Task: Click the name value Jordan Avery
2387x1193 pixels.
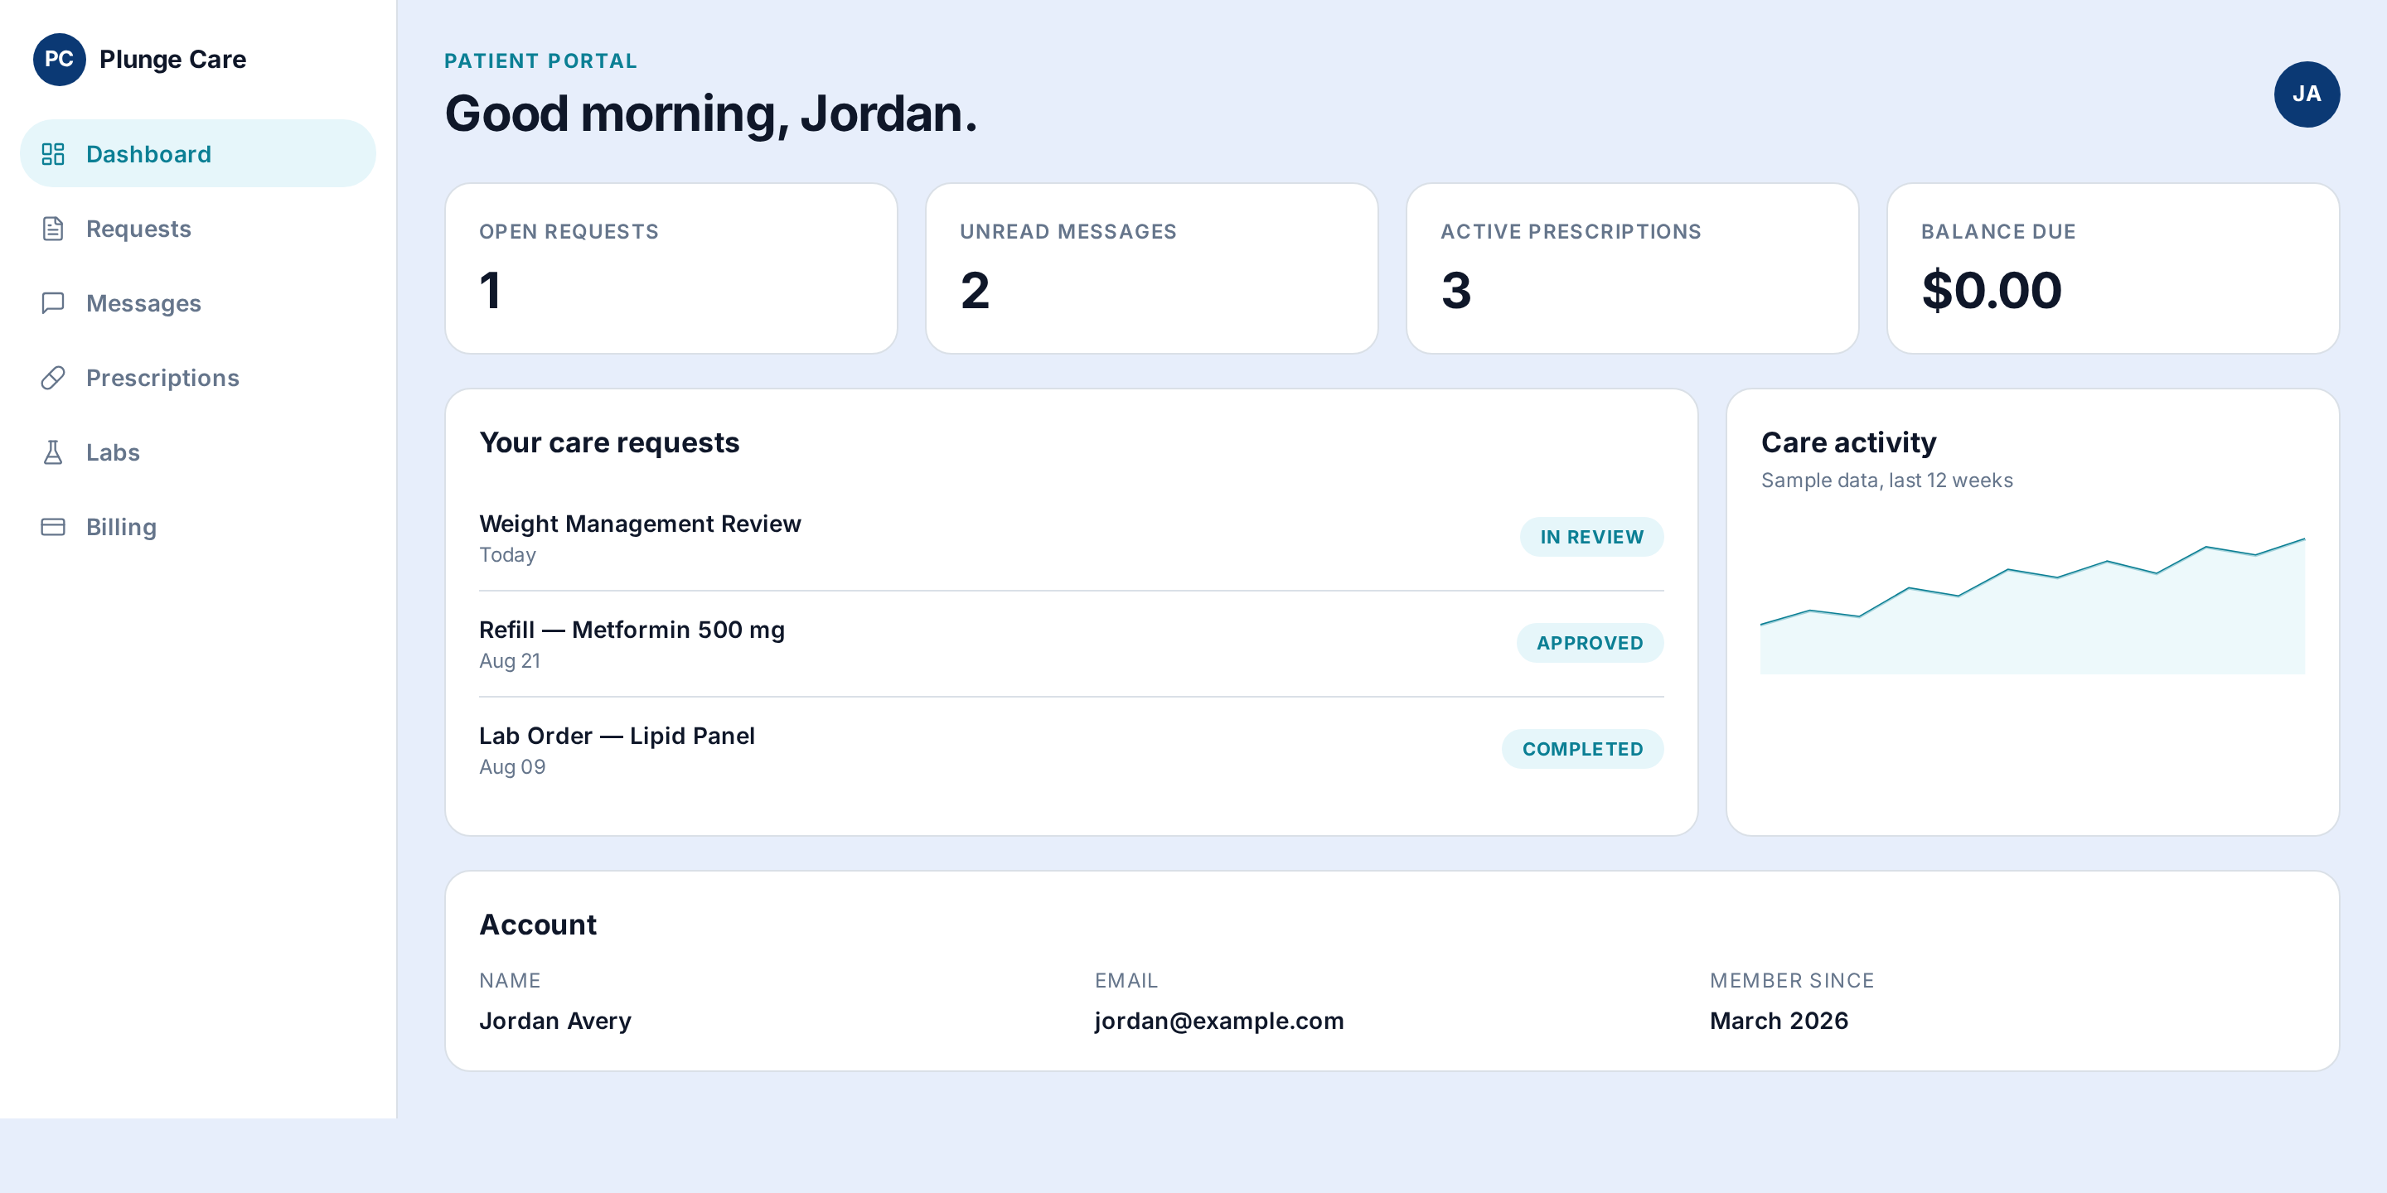Action: point(555,1021)
